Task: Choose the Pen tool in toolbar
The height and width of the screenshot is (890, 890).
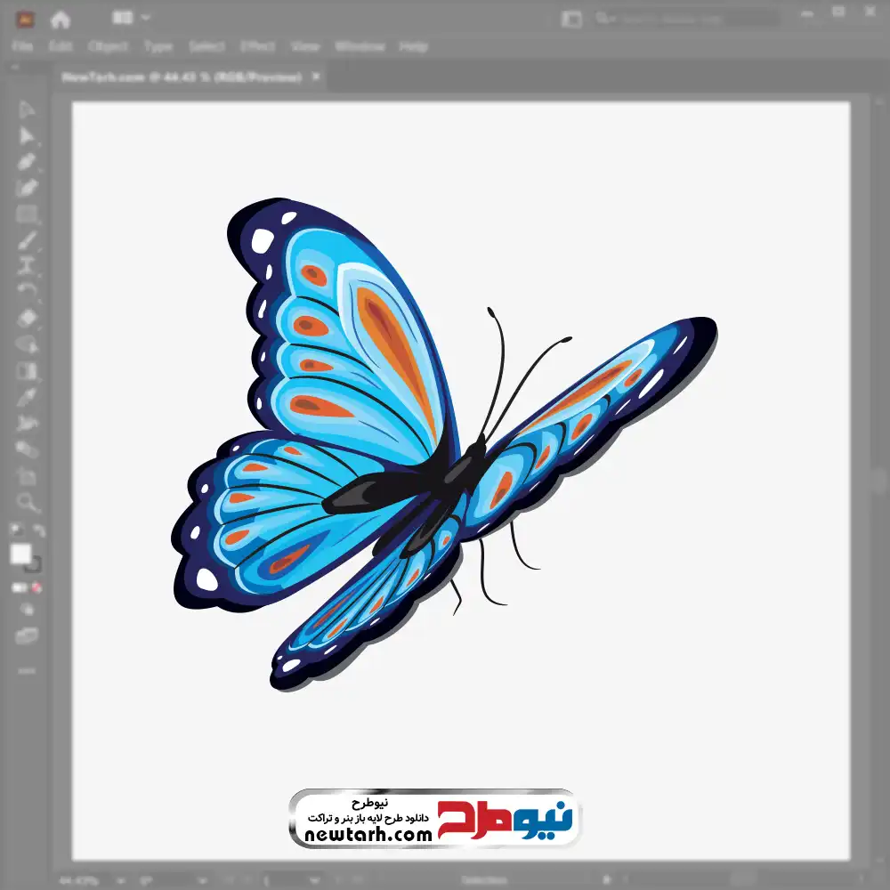Action: (27, 162)
